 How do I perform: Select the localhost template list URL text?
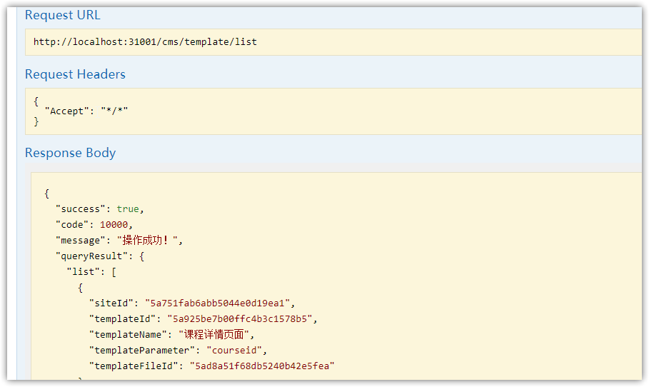(145, 42)
